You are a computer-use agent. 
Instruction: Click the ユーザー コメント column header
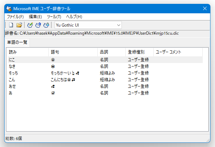178,52
